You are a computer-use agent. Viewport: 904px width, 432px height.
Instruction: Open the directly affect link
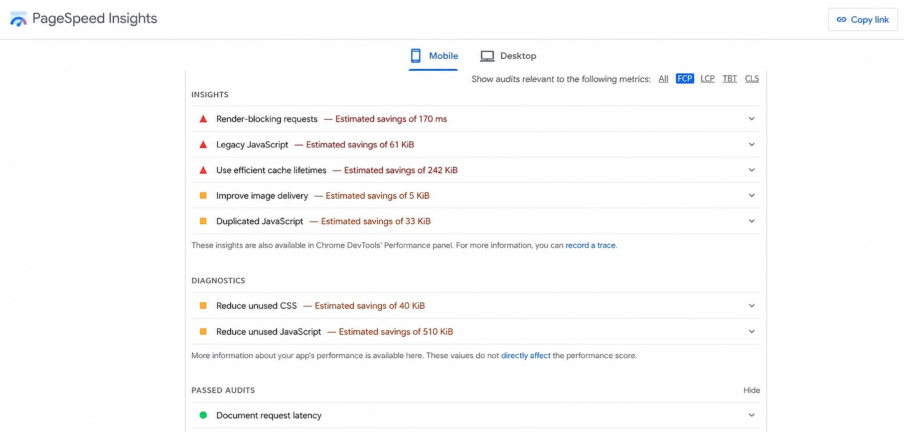click(526, 355)
